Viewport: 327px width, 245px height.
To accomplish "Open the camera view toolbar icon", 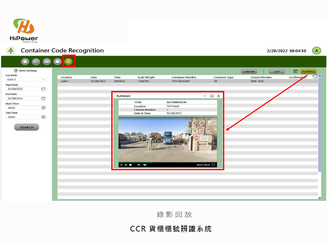I will point(47,62).
